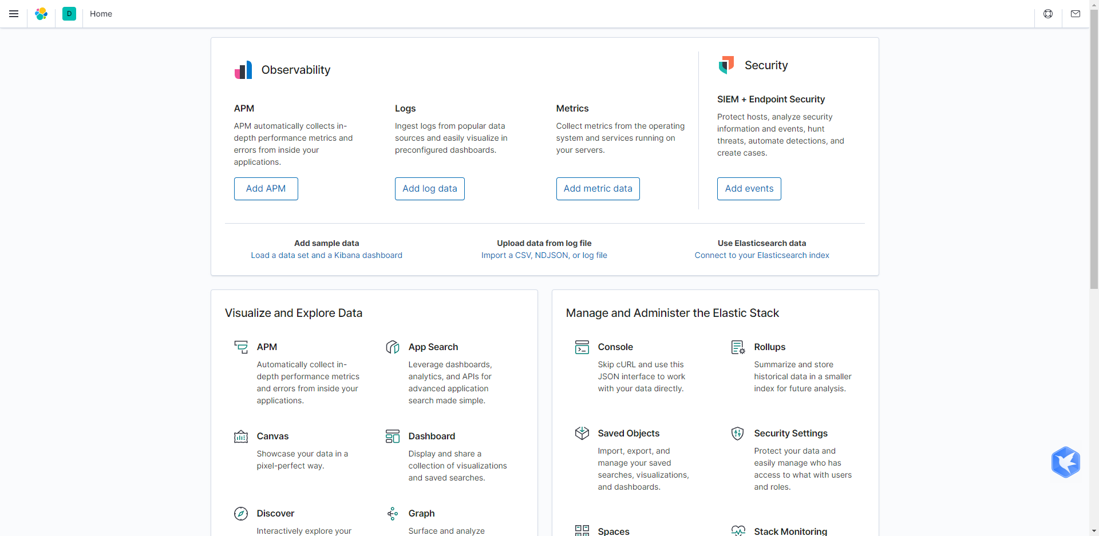Click the Observability bar chart logo

243,70
